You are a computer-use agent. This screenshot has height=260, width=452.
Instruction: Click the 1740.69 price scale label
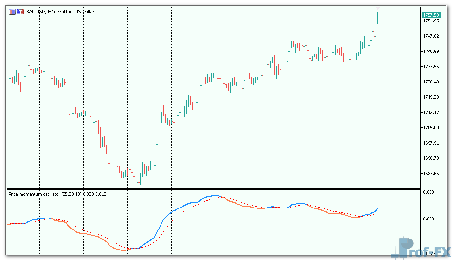pyautogui.click(x=430, y=52)
